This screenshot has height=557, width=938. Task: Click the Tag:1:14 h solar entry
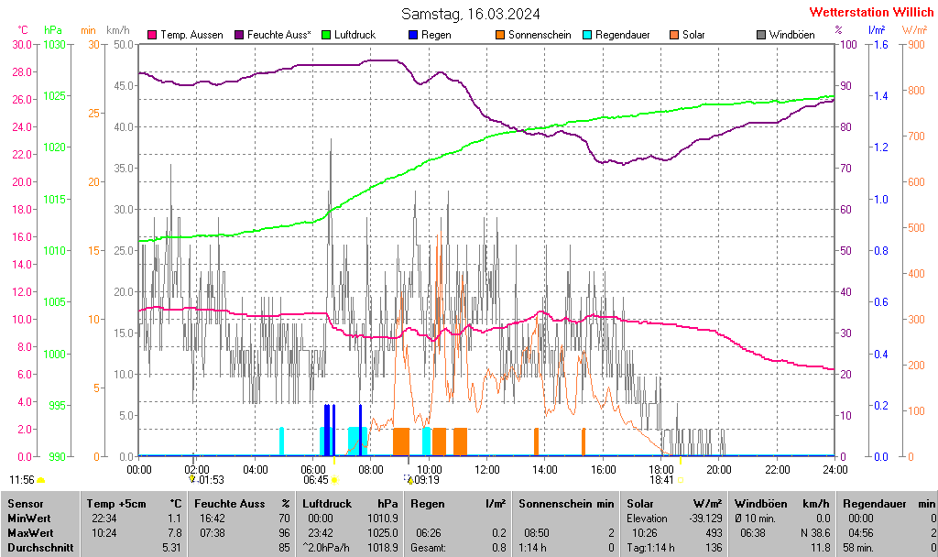point(650,548)
